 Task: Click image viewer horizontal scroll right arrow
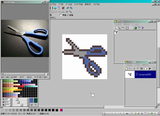tap(47, 74)
